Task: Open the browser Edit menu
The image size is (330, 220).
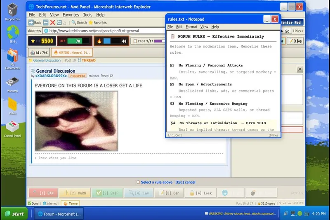Action: (42, 15)
